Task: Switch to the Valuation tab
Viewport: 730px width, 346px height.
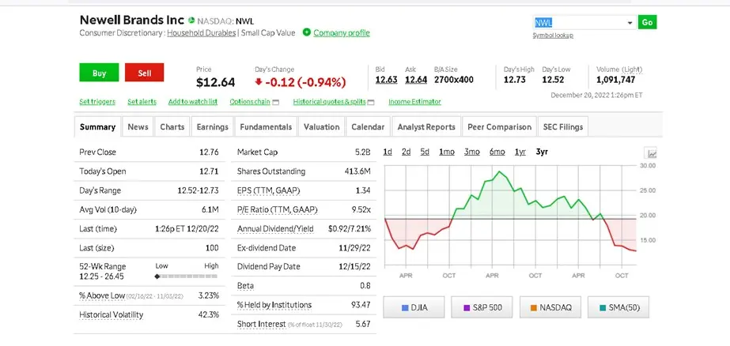Action: (321, 127)
